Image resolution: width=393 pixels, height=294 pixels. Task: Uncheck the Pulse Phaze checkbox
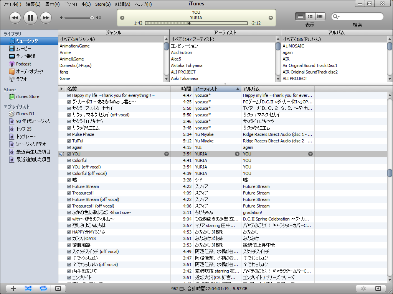pyautogui.click(x=69, y=134)
